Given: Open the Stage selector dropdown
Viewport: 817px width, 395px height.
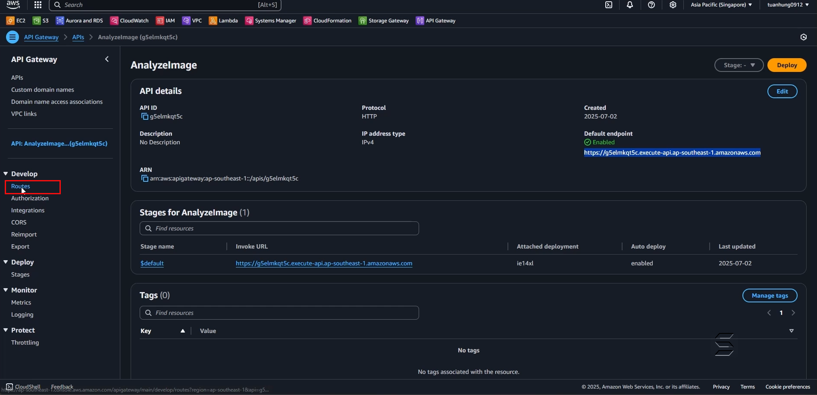Looking at the screenshot, I should point(739,65).
